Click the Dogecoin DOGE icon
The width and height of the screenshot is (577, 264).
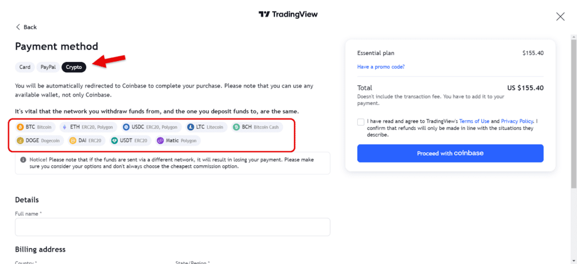click(x=20, y=140)
